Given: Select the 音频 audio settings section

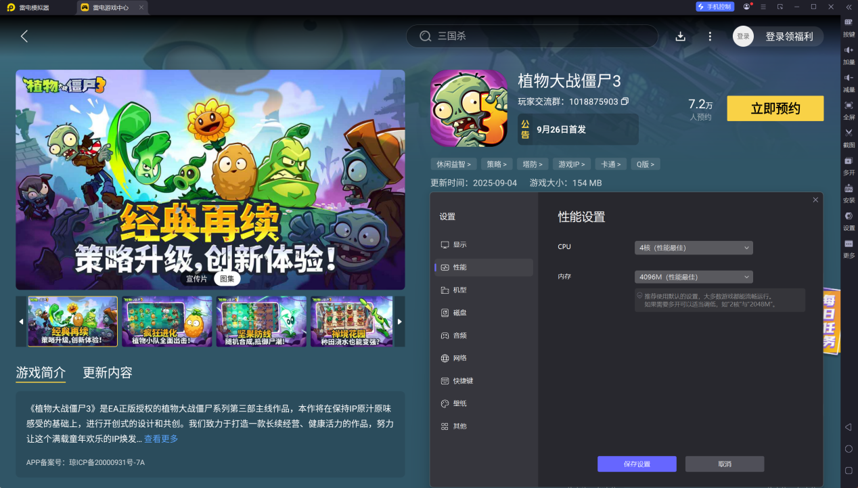Looking at the screenshot, I should tap(459, 335).
